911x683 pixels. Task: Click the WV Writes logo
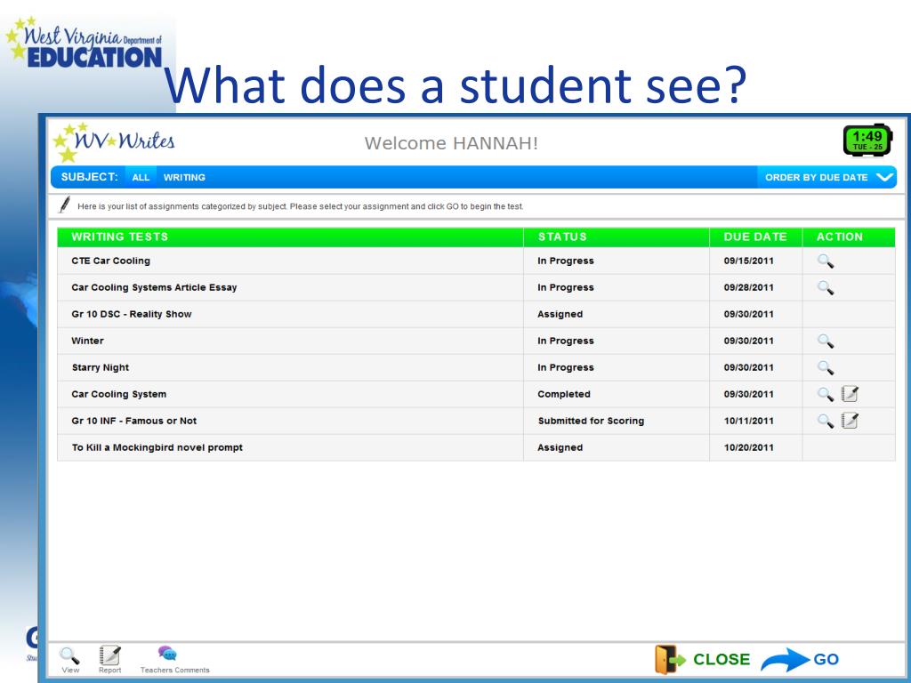tap(114, 141)
